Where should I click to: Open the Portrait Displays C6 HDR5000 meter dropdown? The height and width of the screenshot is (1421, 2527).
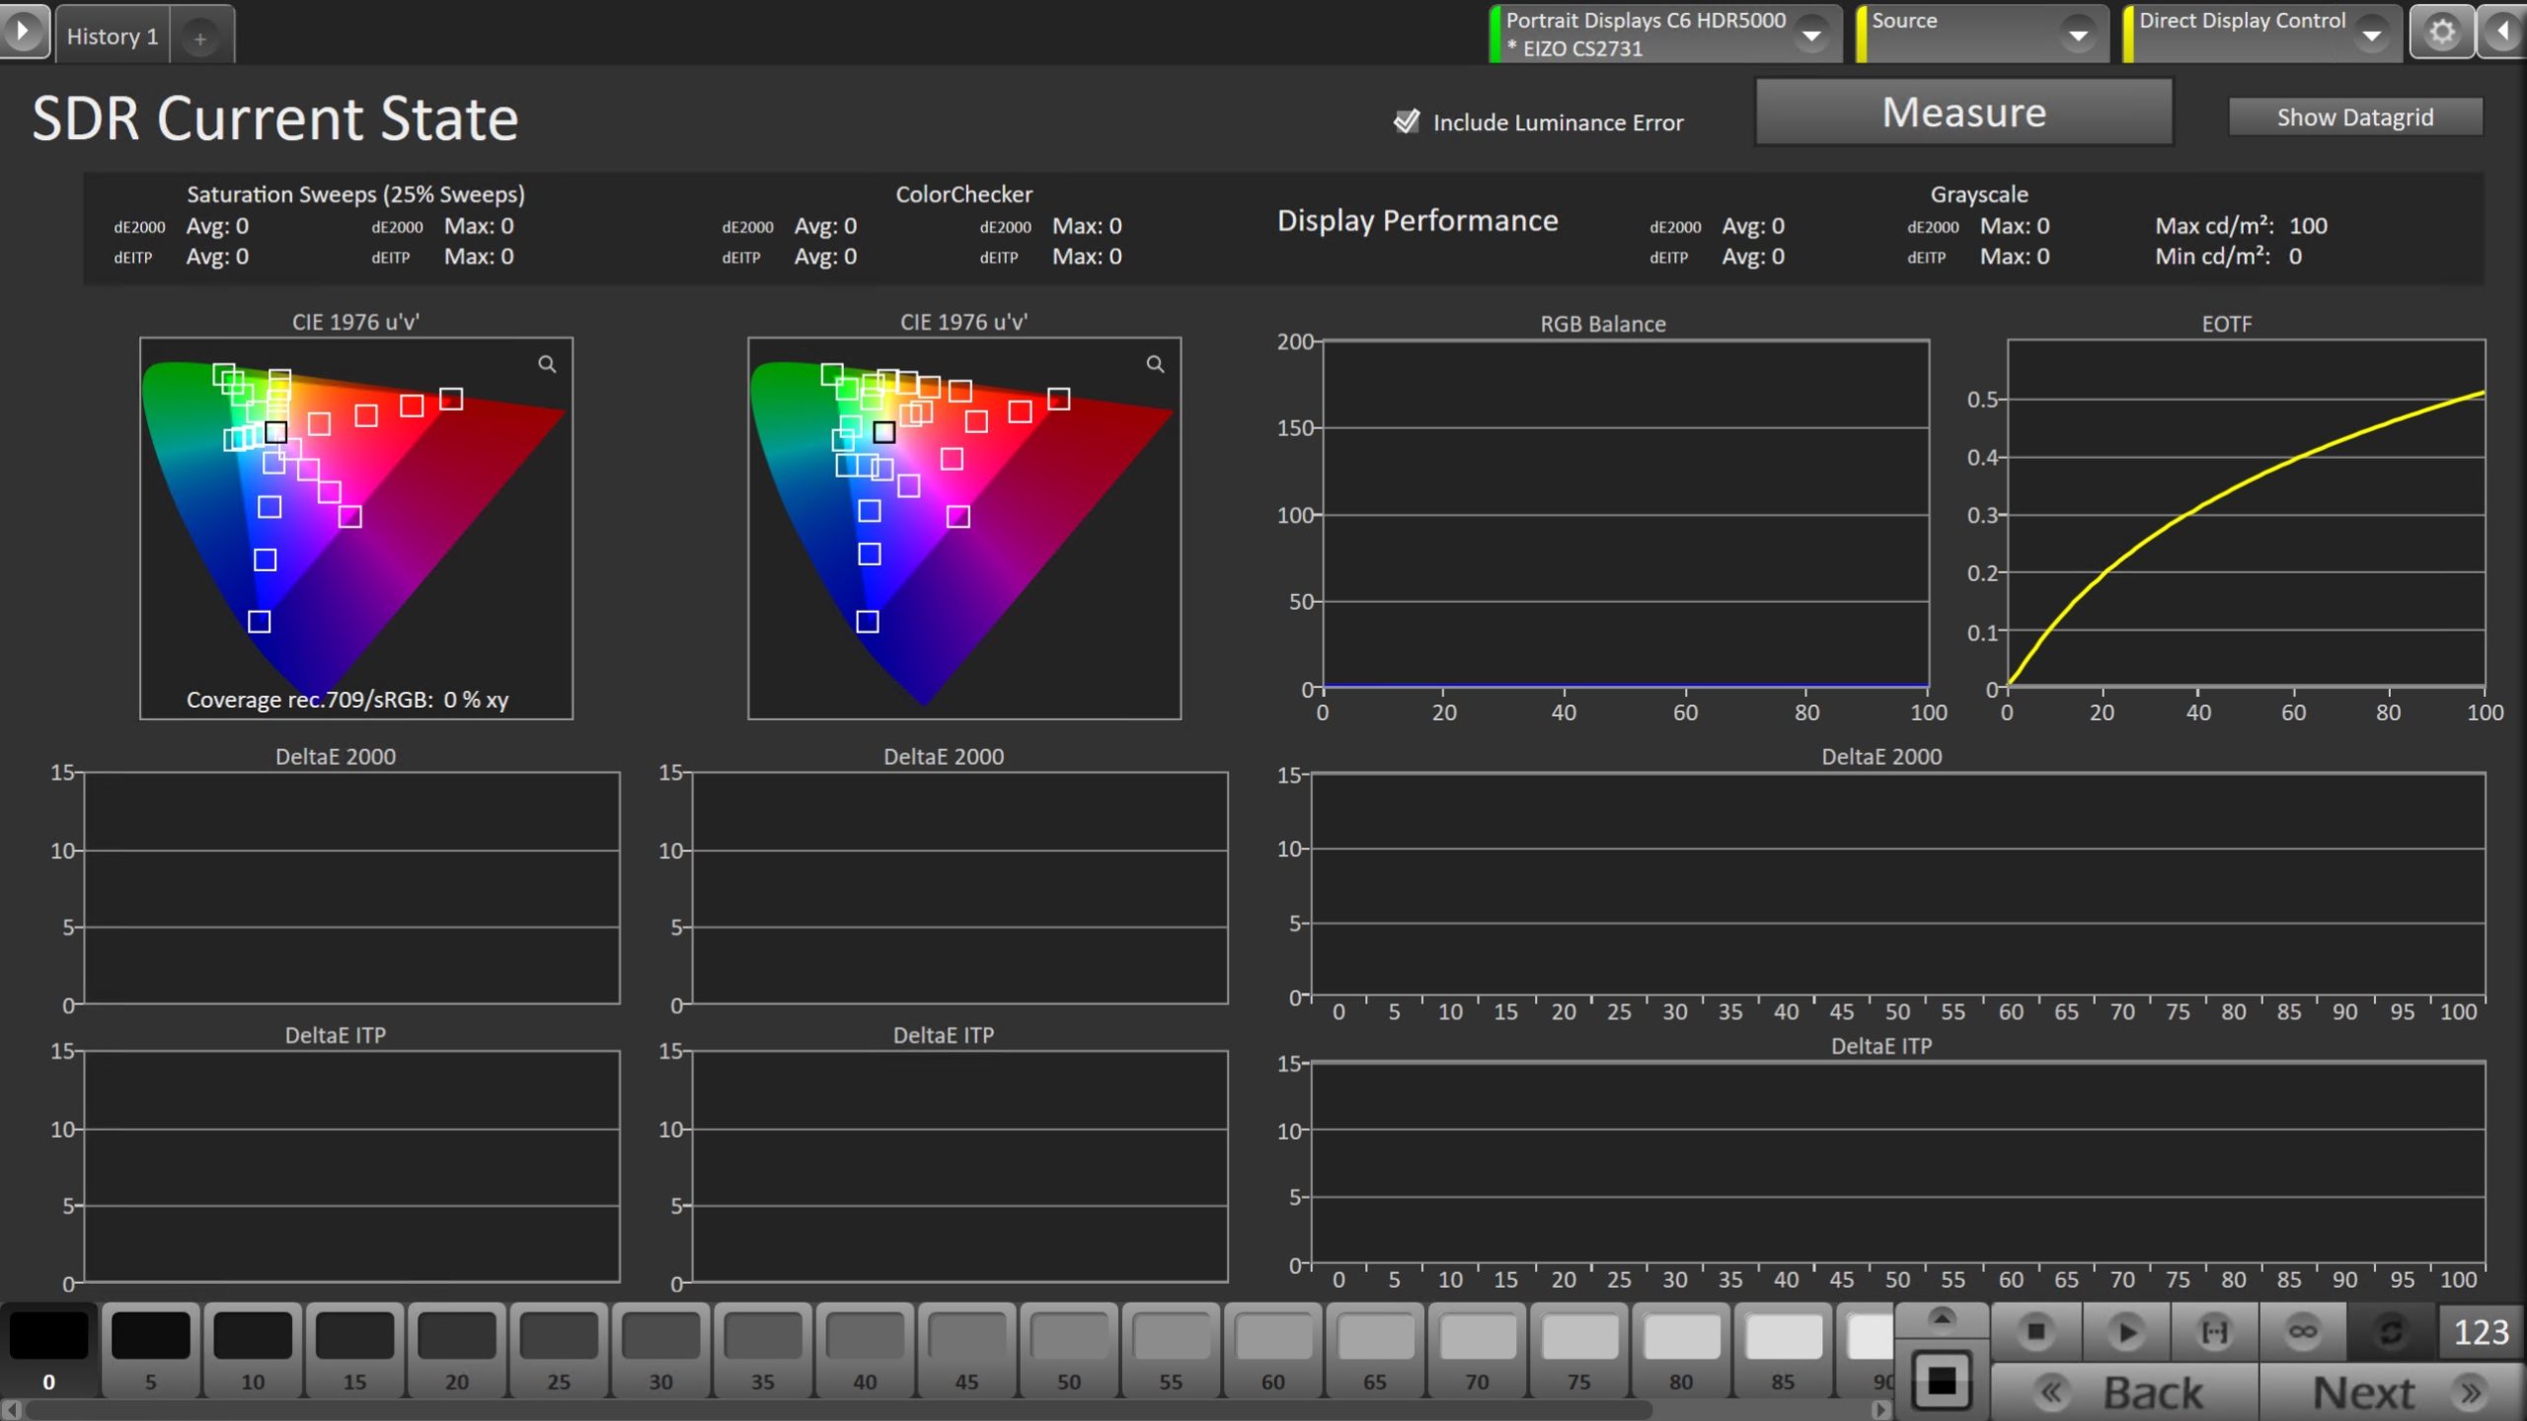1812,35
